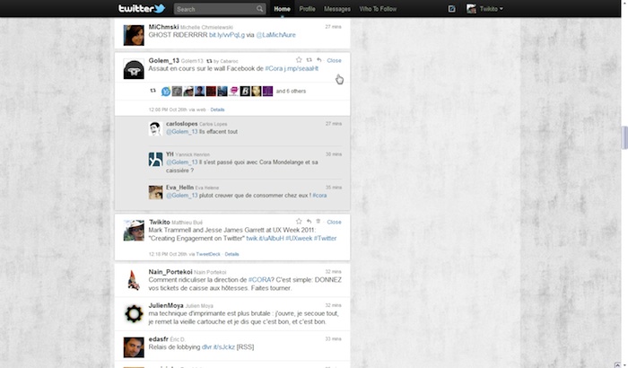Viewport: 628px width, 368px height.
Task: Click the search magnifier icon
Action: click(x=262, y=9)
